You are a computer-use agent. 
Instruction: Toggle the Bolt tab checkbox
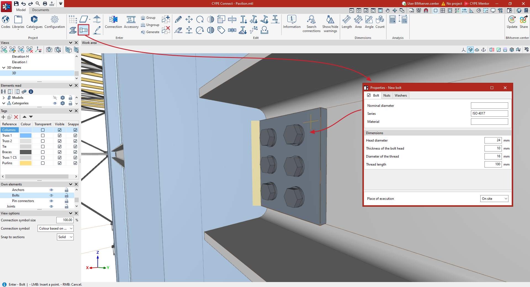tap(369, 95)
